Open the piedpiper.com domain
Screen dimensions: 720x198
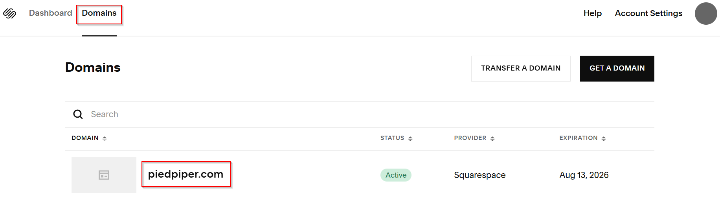[186, 174]
